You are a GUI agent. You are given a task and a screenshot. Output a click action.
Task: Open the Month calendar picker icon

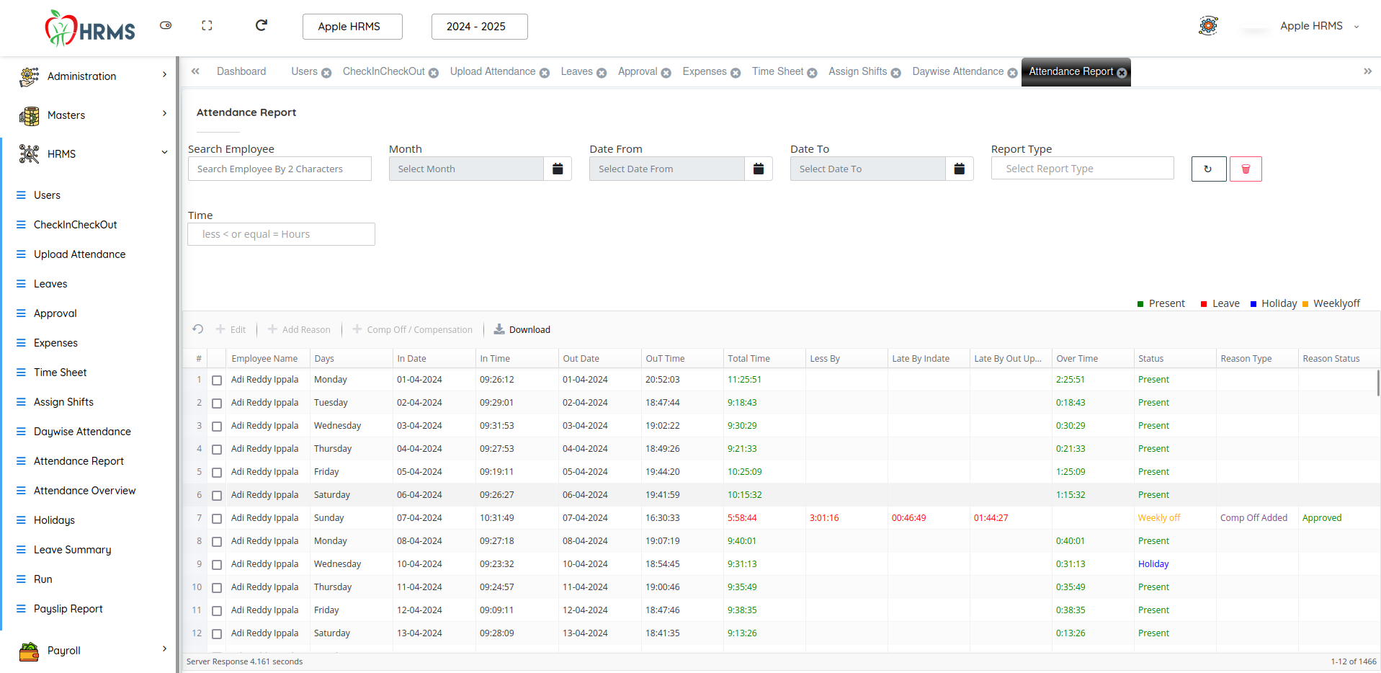pos(558,169)
